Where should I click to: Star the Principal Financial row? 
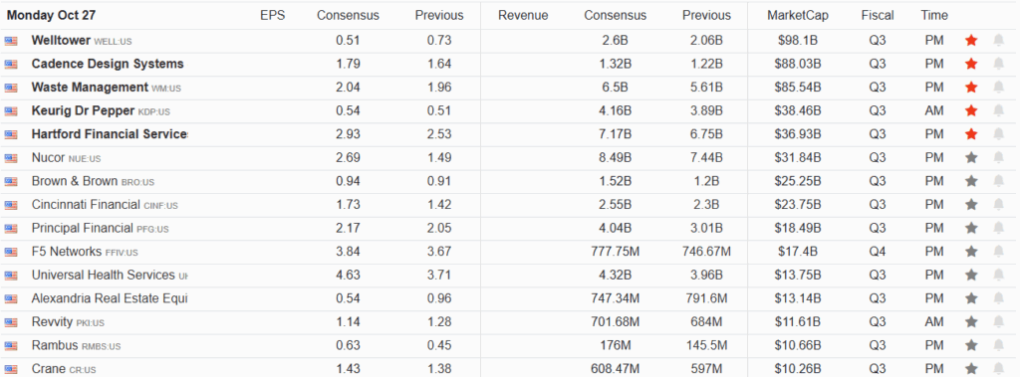[971, 228]
